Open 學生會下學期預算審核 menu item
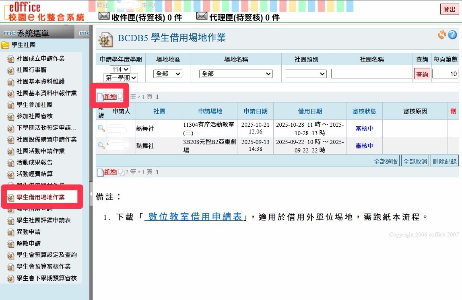This screenshot has height=300, width=462. (x=47, y=278)
